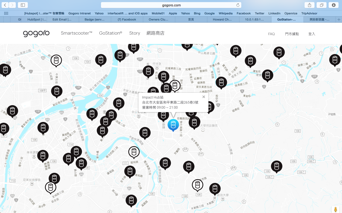This screenshot has width=342, height=213.
Task: Open 網路商店 online store
Action: [156, 33]
